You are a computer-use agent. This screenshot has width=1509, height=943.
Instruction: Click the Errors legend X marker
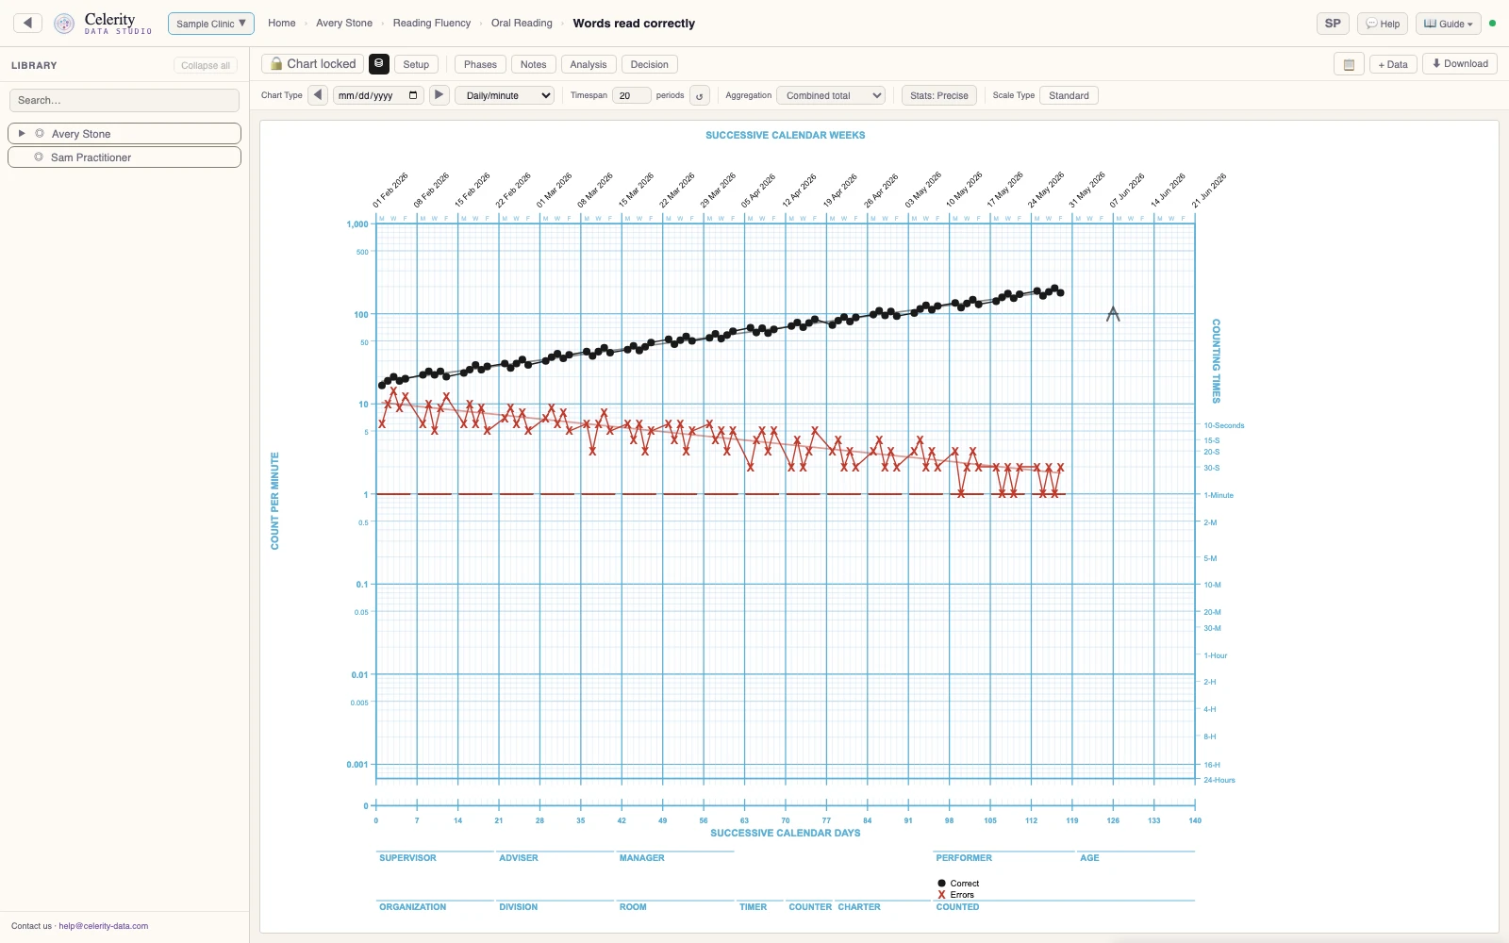click(941, 895)
